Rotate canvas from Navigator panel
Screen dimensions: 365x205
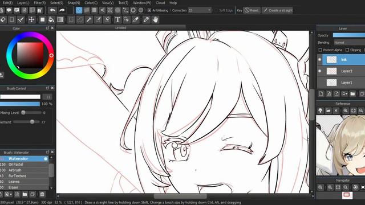[x=355, y=187]
